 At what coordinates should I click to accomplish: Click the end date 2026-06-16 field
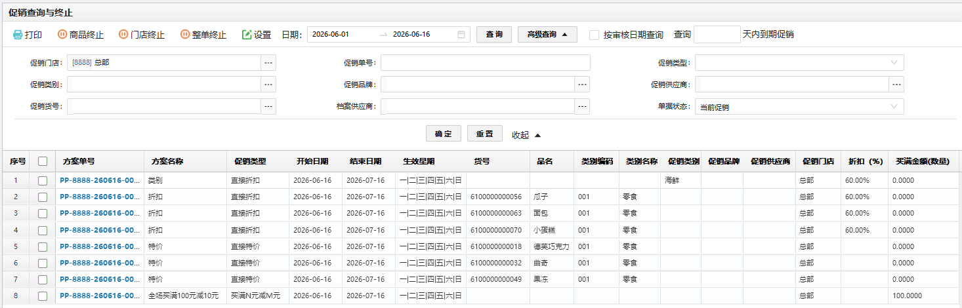coord(411,35)
